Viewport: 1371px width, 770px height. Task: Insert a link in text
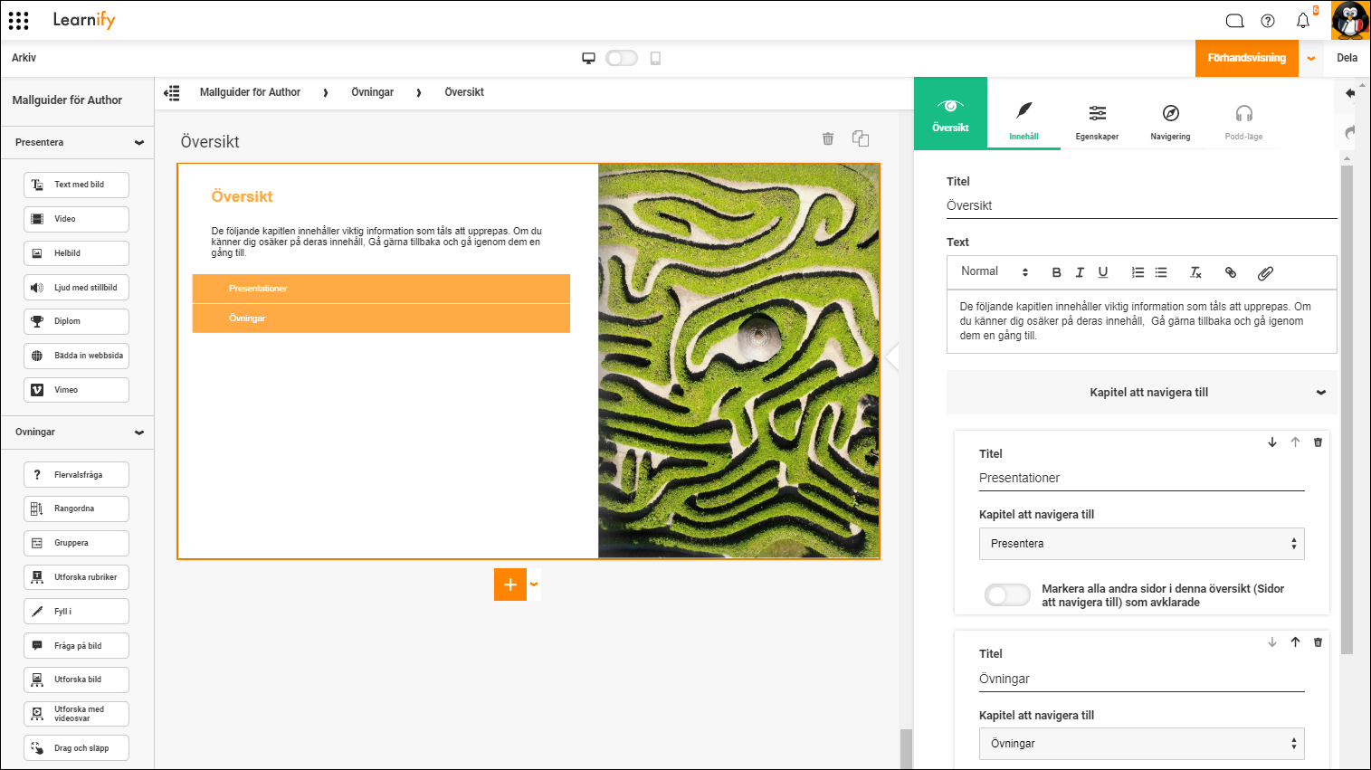pos(1231,272)
